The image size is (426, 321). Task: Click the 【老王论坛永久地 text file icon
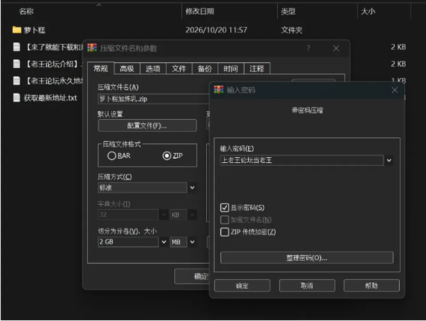pos(16,81)
